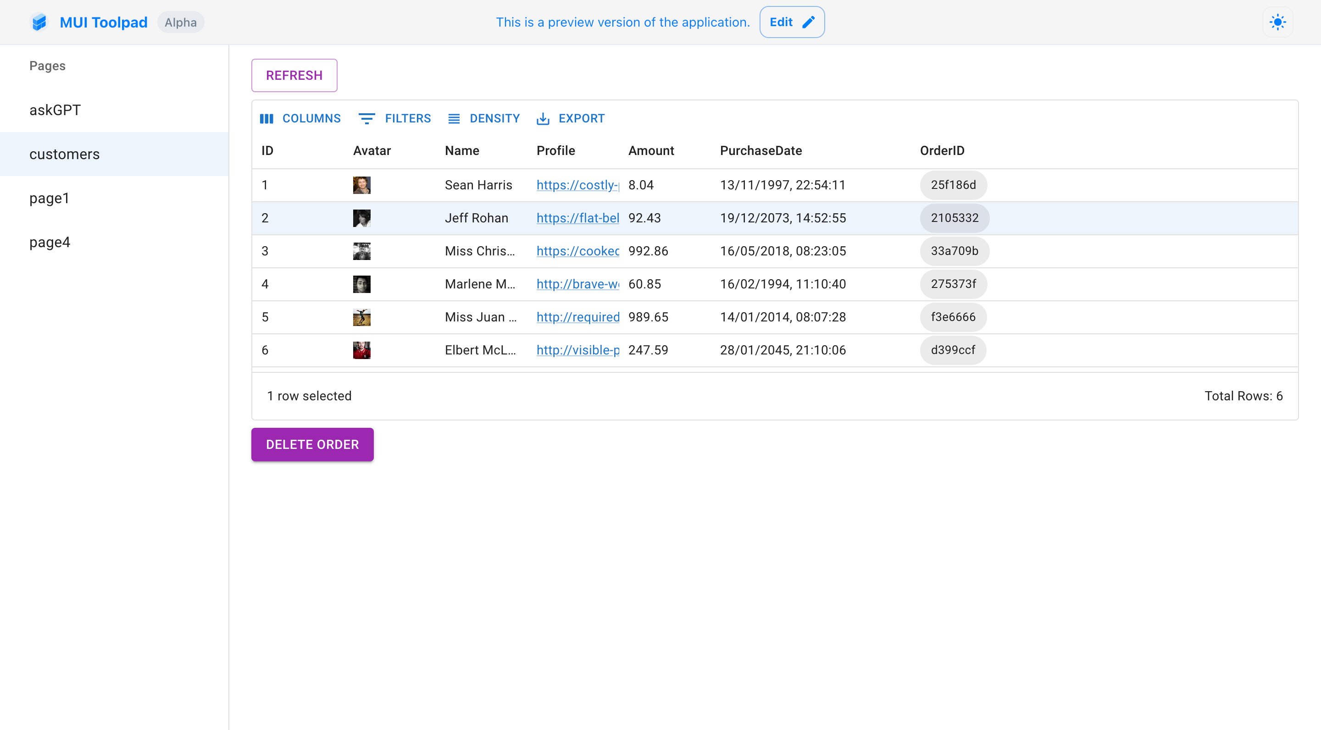The image size is (1321, 730).
Task: Click the Edit pencil button
Action: (x=791, y=22)
